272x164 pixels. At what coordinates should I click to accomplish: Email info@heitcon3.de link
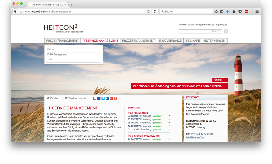pyautogui.click(x=195, y=137)
